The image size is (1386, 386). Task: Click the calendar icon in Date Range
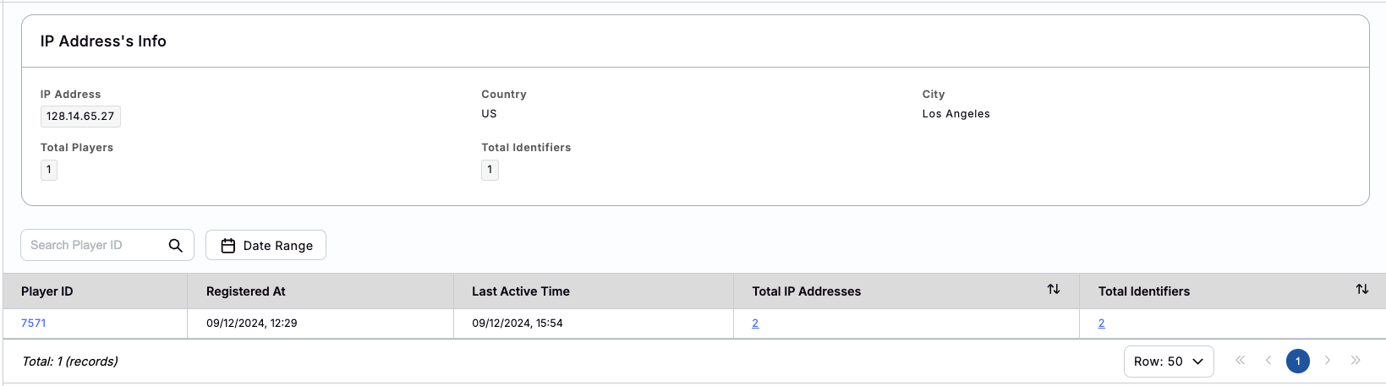(227, 246)
